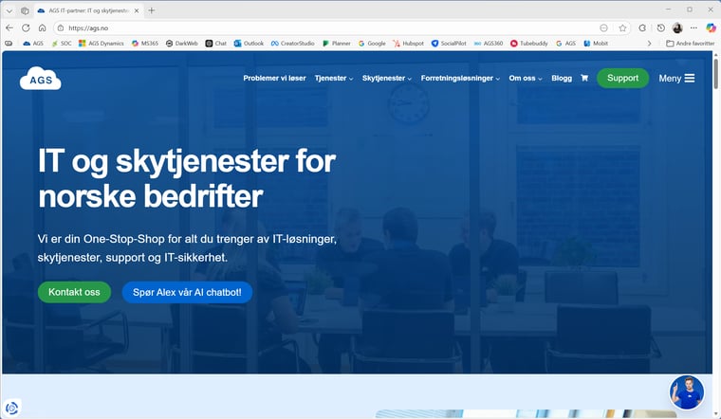The width and height of the screenshot is (721, 419).
Task: Open the Mobit bookmark
Action: [596, 44]
